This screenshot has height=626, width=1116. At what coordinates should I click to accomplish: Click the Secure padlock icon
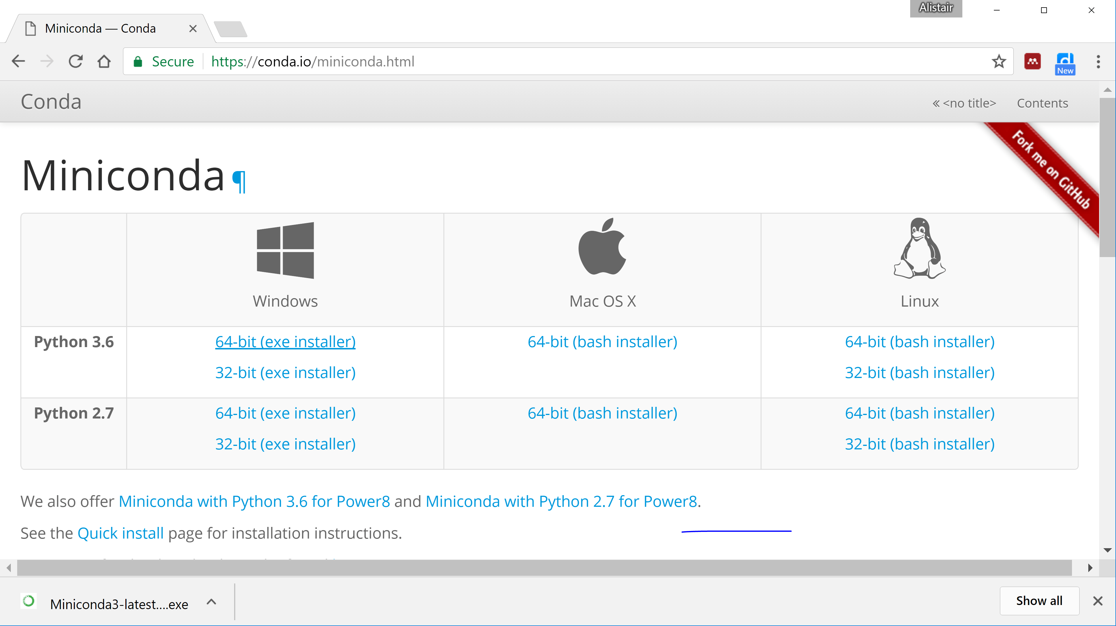[x=138, y=61]
